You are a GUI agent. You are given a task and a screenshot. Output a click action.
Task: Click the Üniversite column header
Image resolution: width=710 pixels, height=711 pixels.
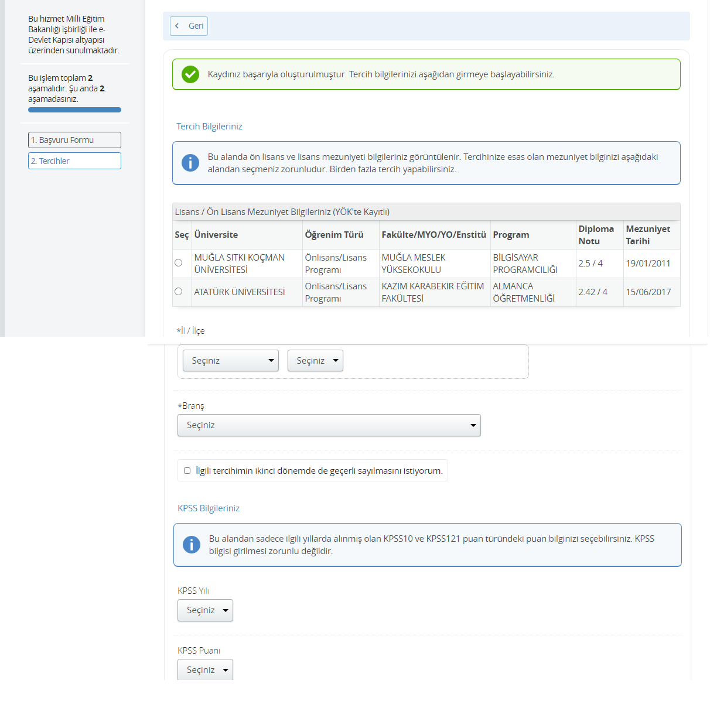coord(216,235)
